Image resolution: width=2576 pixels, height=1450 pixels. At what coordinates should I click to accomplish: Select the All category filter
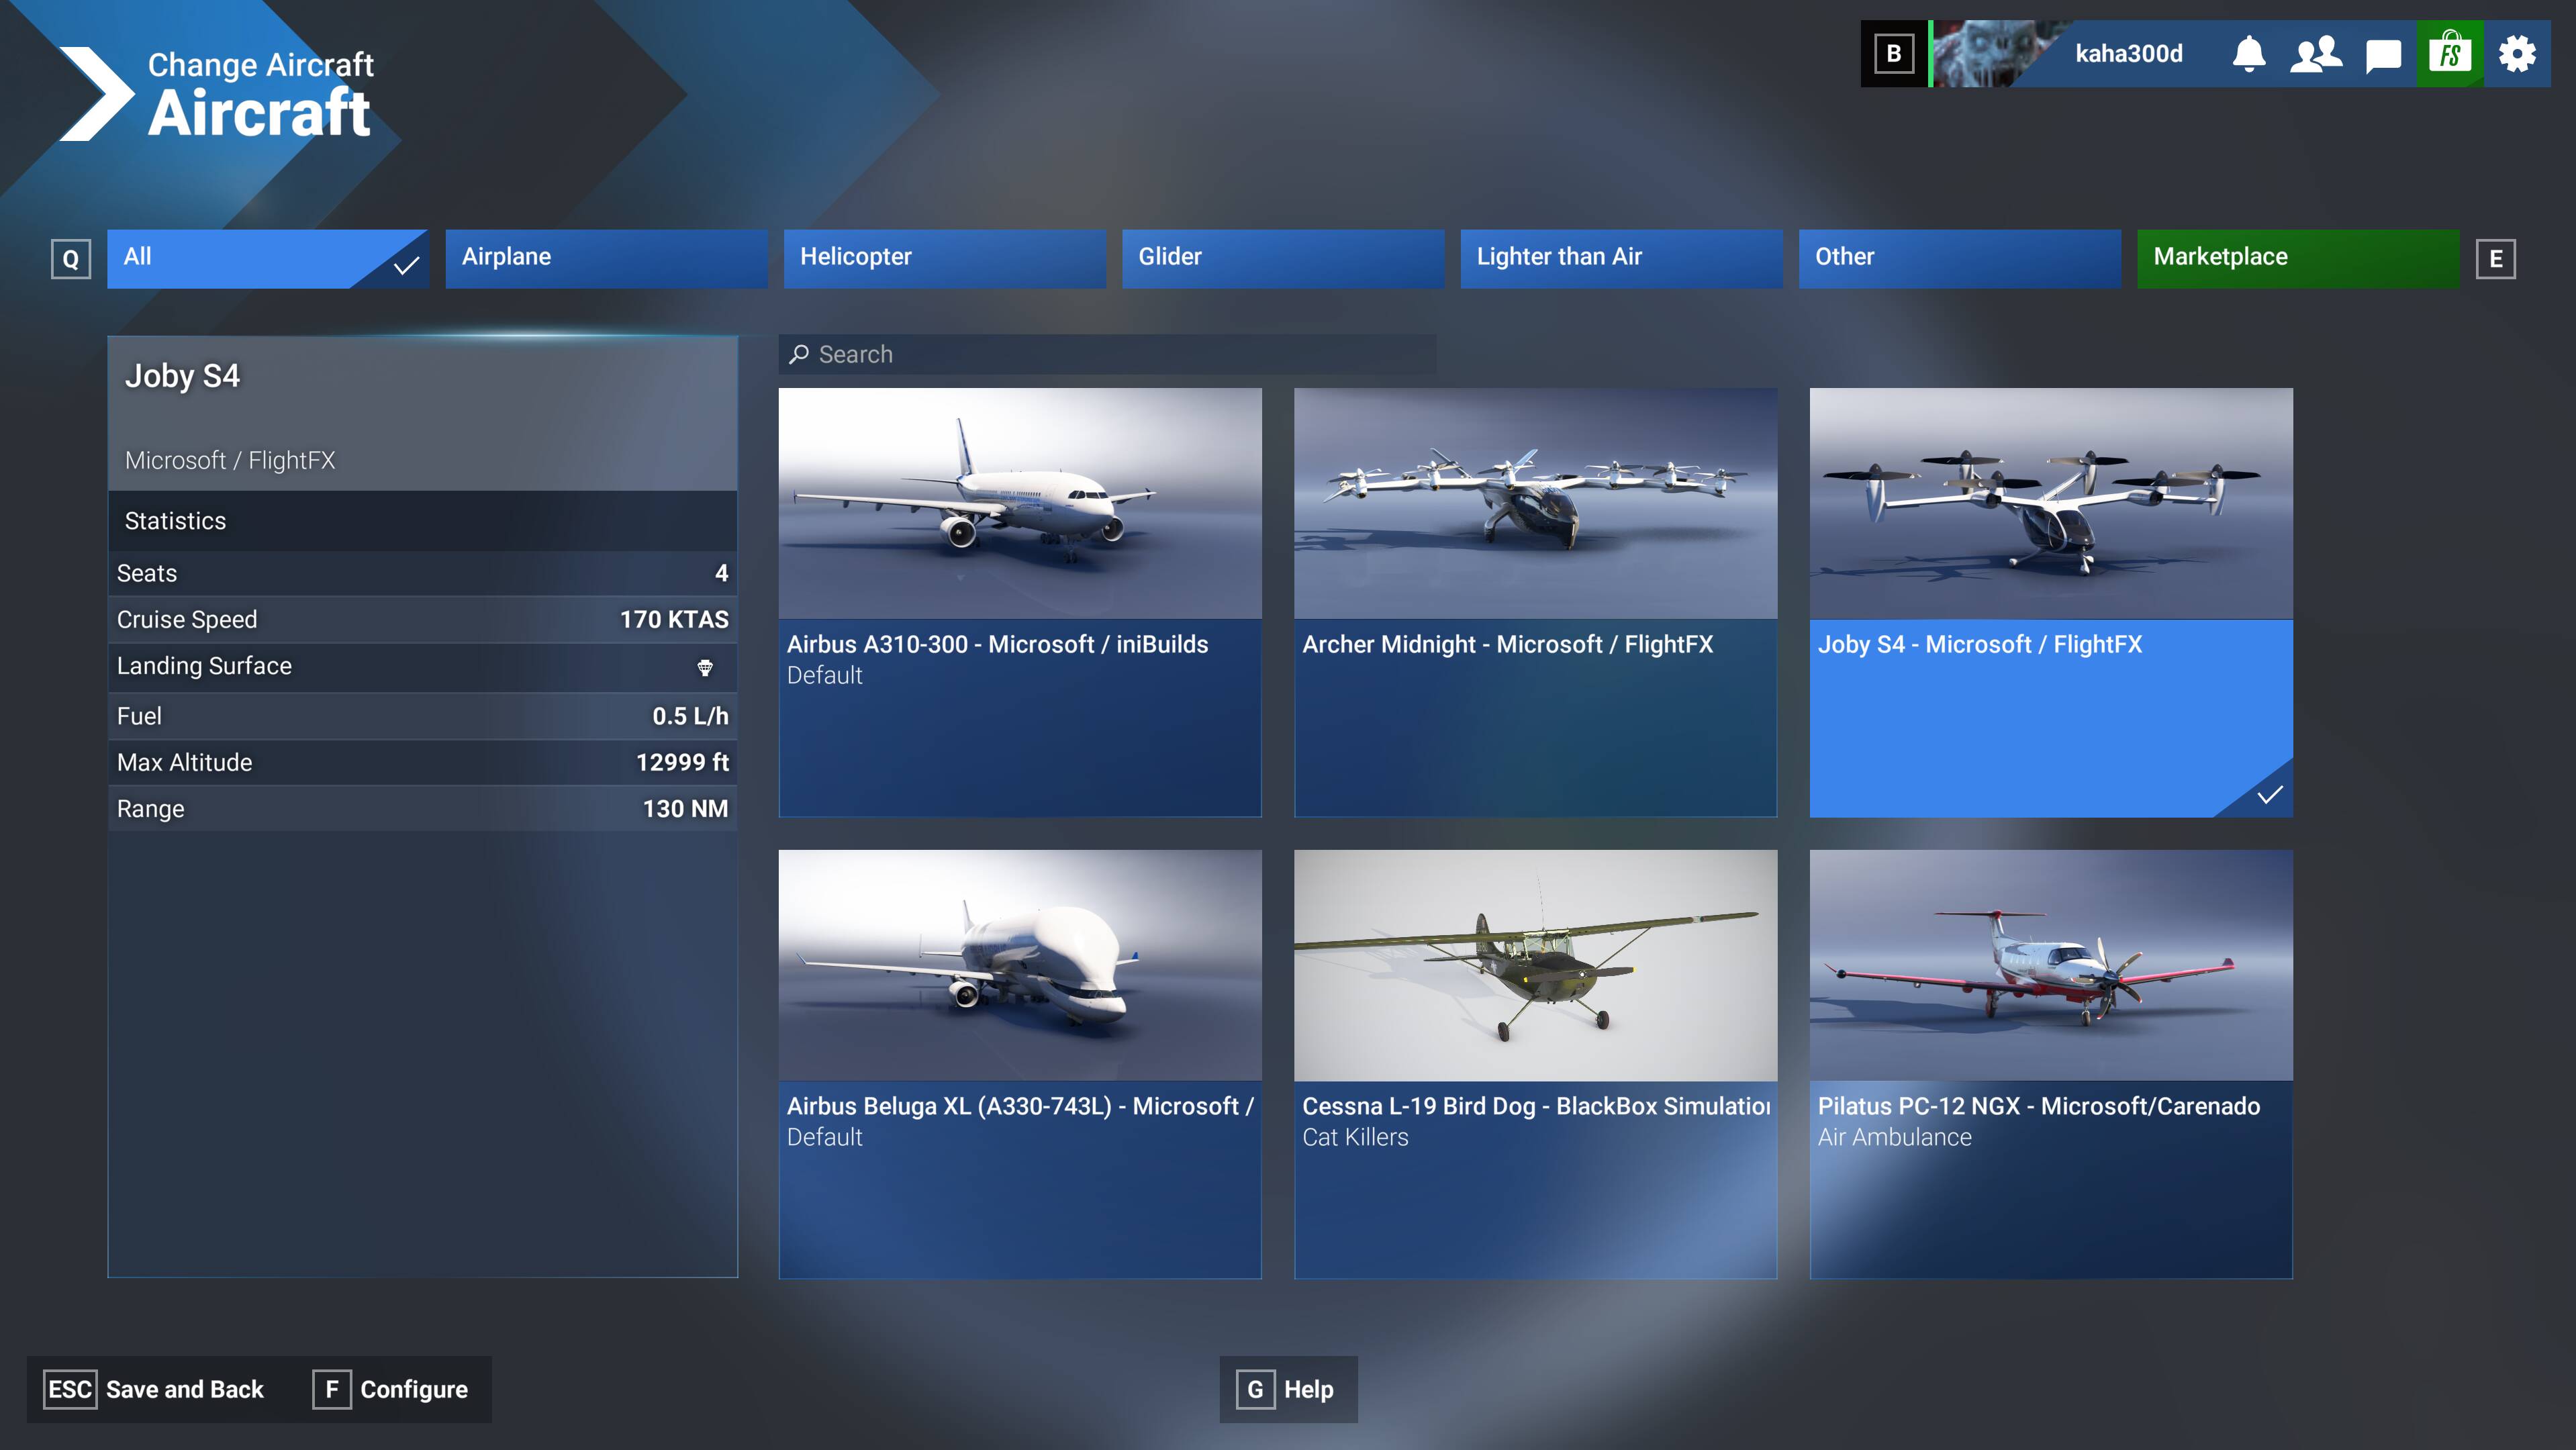(x=267, y=258)
